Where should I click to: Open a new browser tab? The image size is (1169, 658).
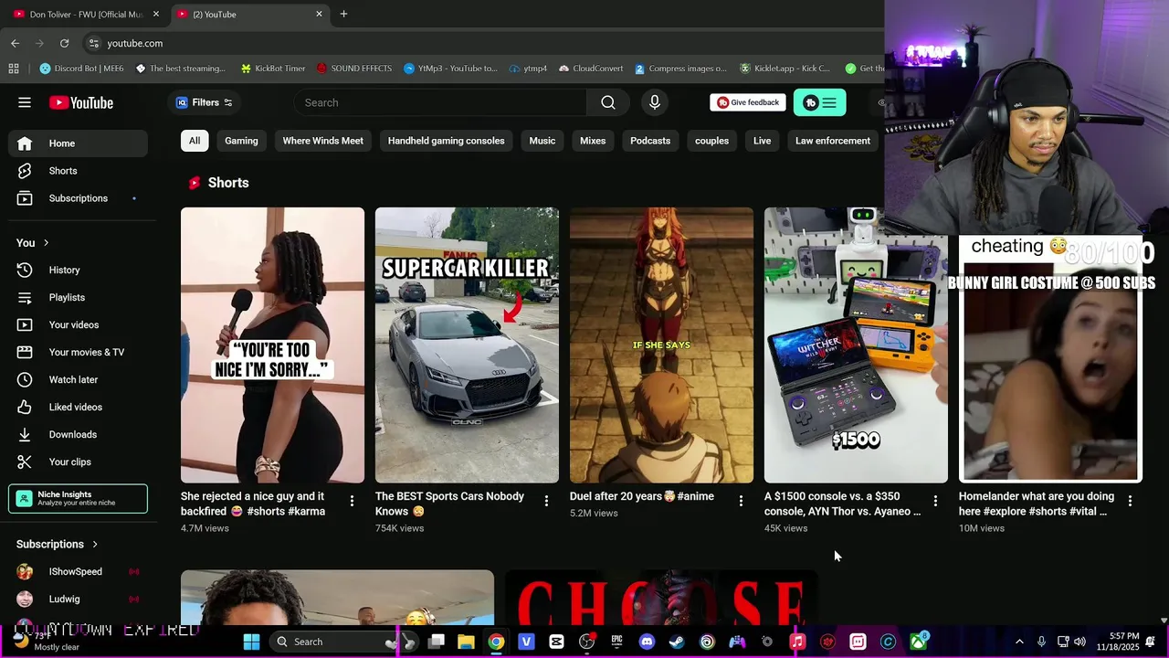pos(343,14)
